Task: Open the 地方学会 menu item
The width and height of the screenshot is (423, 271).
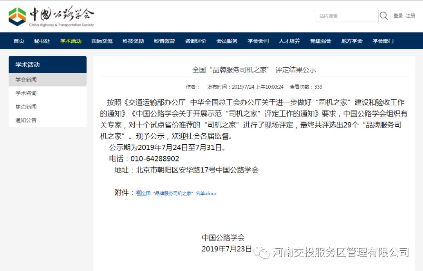Action: [352, 41]
